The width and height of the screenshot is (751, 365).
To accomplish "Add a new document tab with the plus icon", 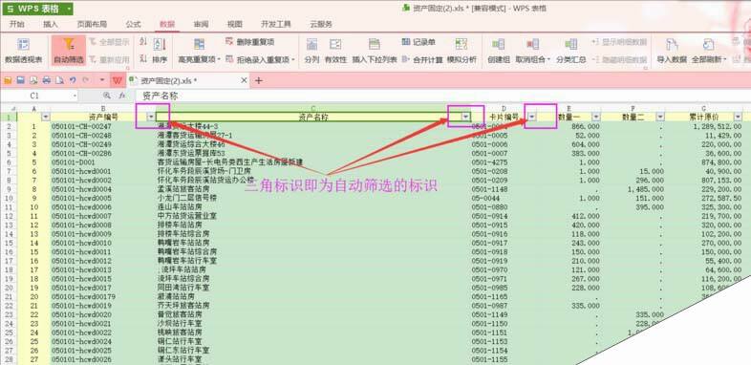I will tap(259, 80).
